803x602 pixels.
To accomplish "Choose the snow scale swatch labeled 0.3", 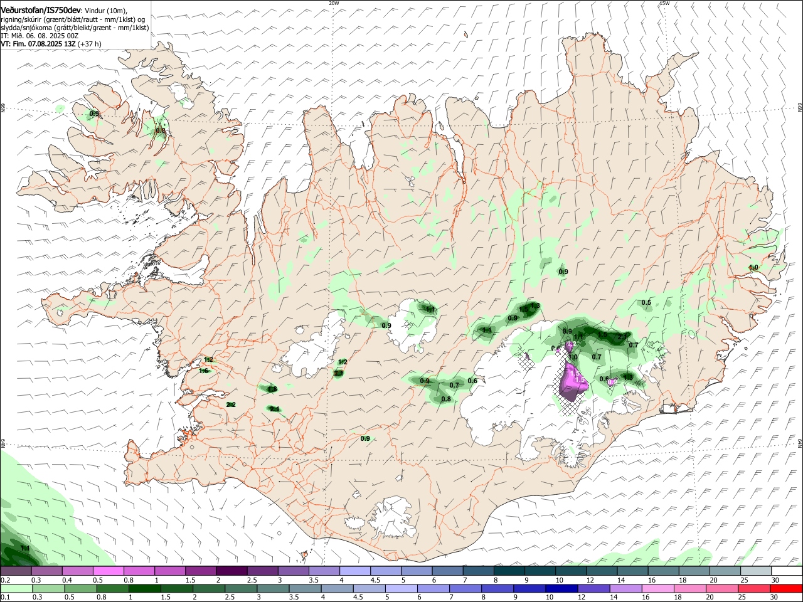I will click(x=47, y=571).
